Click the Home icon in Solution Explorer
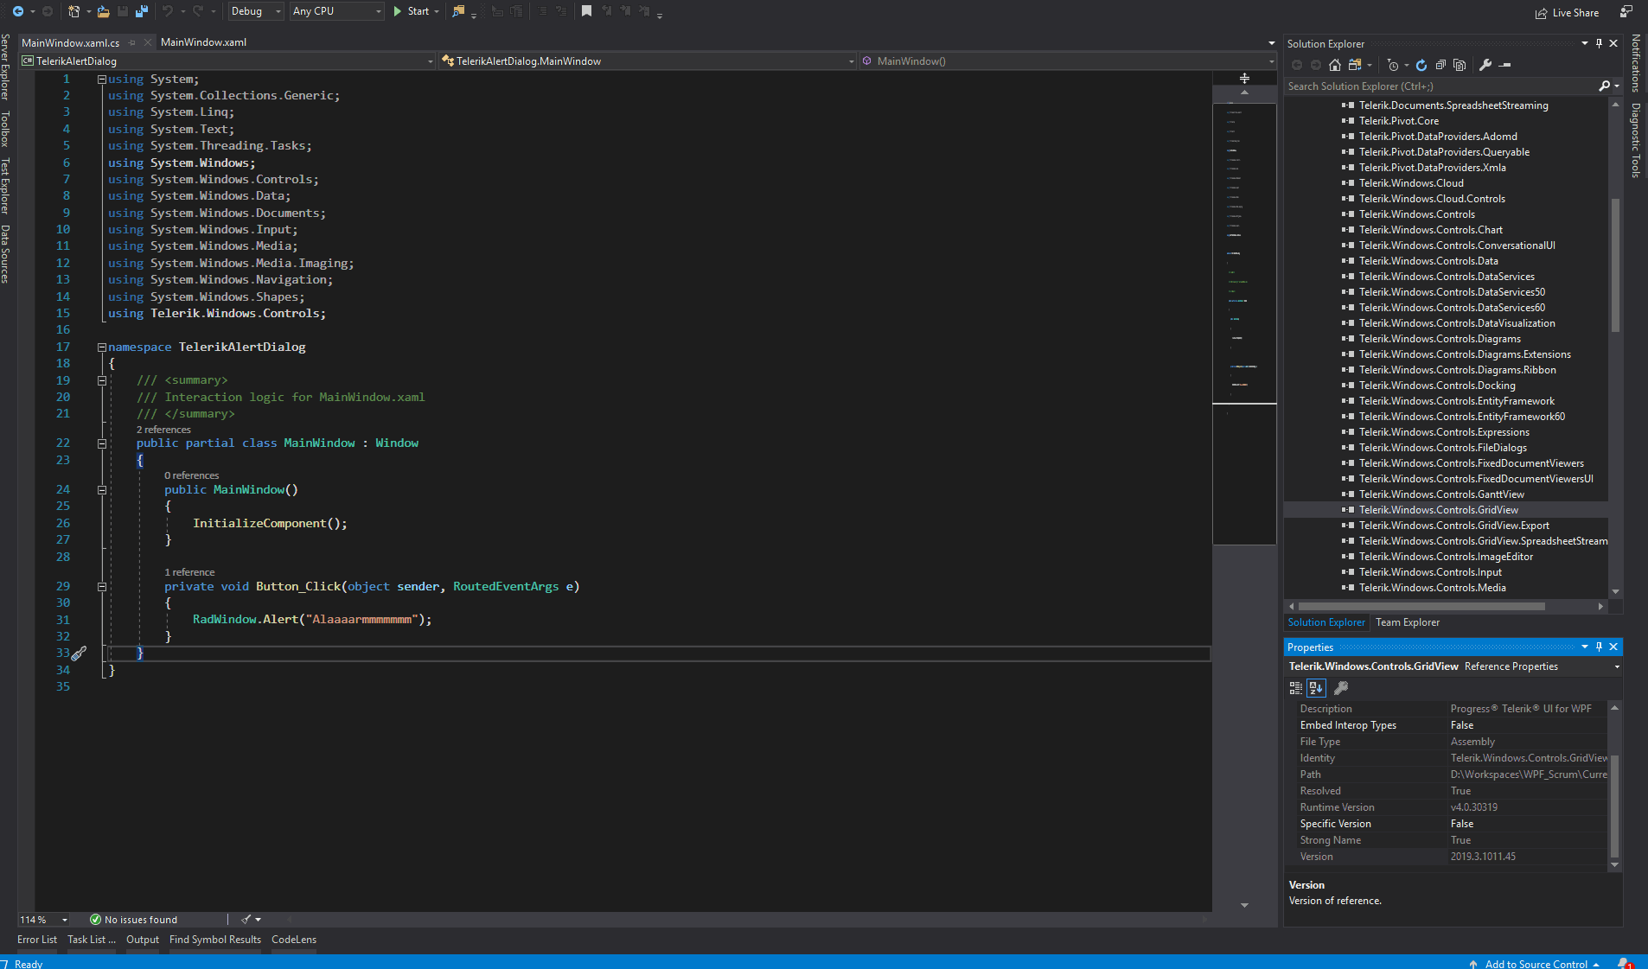 [x=1334, y=65]
